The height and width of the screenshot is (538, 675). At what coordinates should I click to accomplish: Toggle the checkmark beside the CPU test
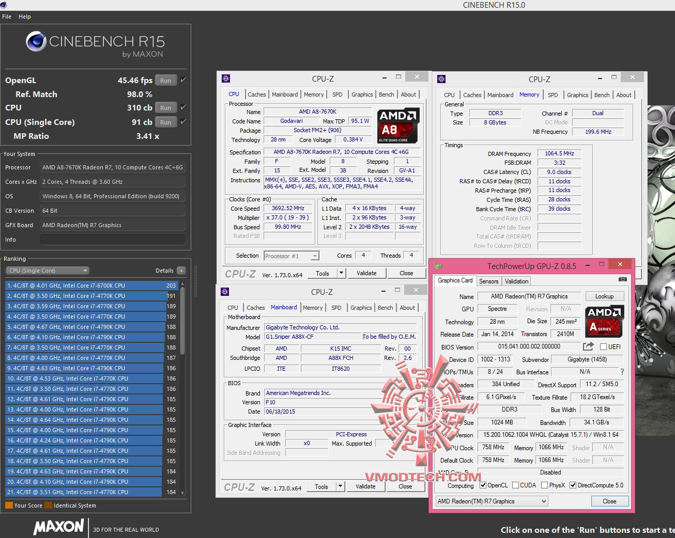tap(183, 107)
